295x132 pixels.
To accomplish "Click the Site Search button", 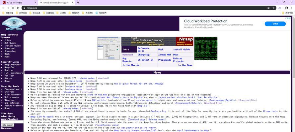I will click(x=8, y=125).
